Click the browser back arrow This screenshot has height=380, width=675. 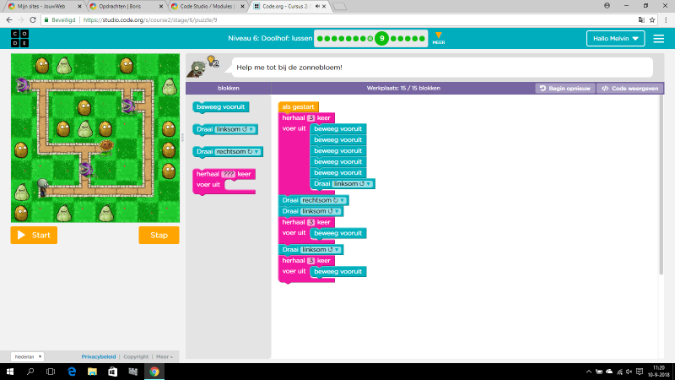(x=9, y=19)
